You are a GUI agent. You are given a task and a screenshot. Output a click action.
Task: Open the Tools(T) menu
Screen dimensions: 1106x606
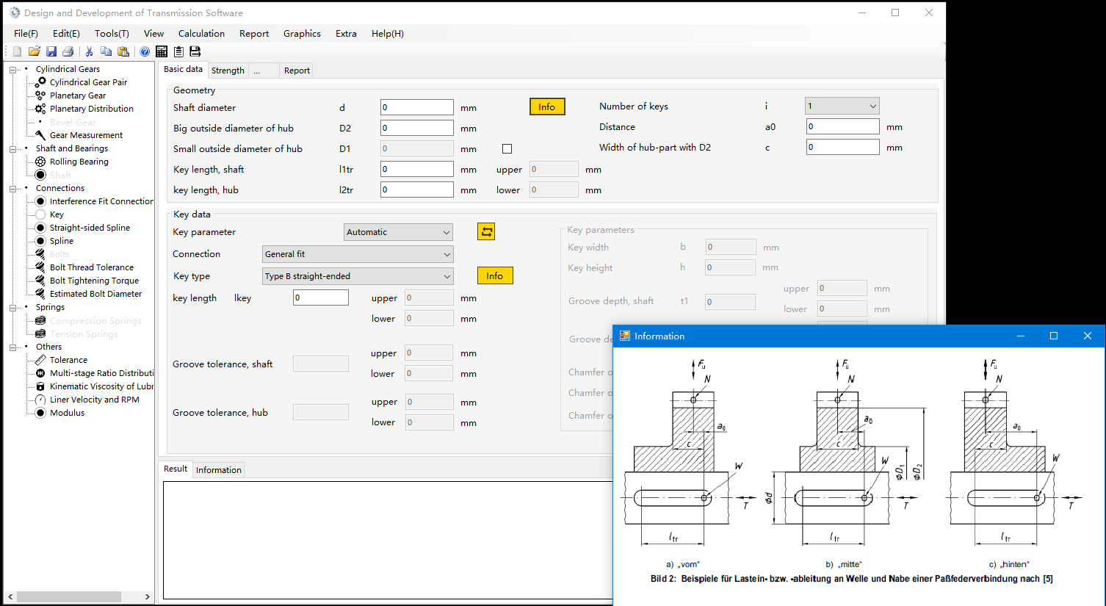[112, 33]
